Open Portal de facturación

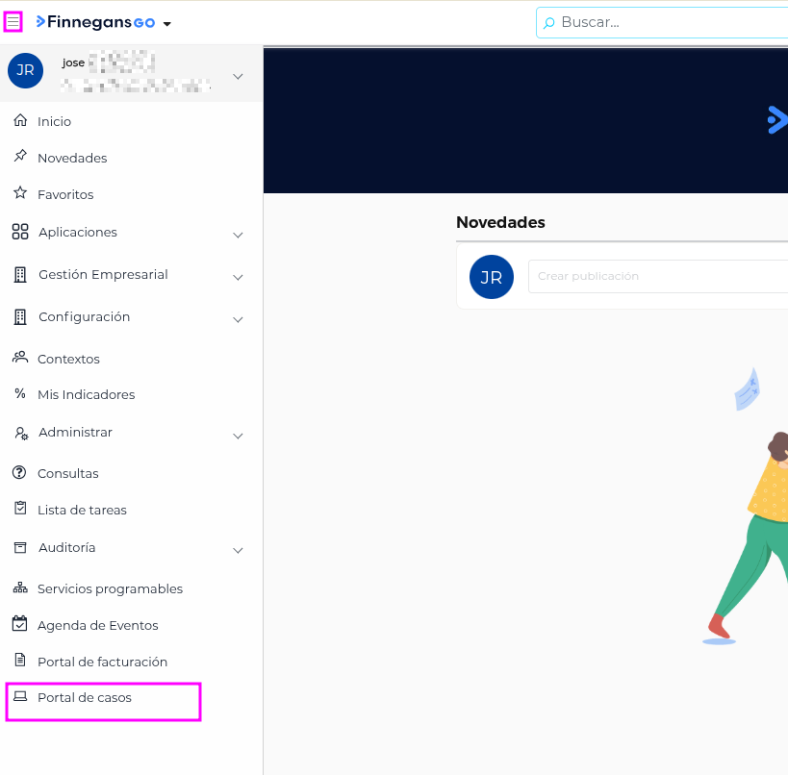102,662
